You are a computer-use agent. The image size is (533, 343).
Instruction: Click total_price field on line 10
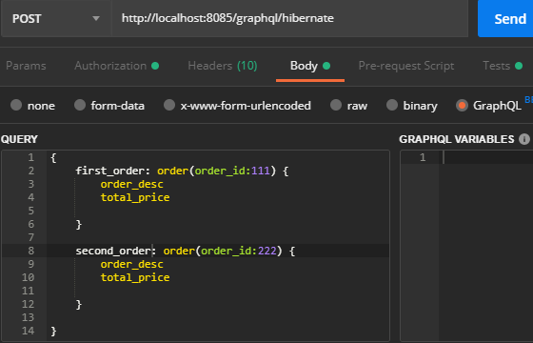[135, 277]
